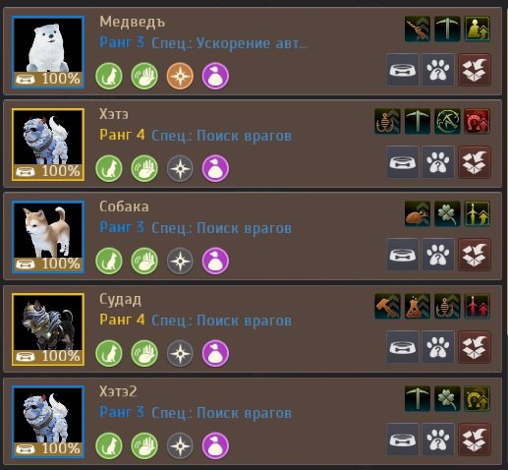Image resolution: width=508 pixels, height=470 pixels.
Task: Click the Спец.: Ускорение авт... text
Action: point(229,43)
